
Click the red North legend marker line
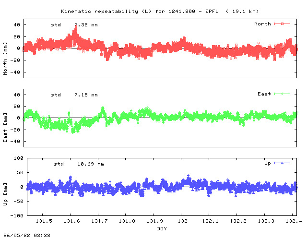pos(282,24)
